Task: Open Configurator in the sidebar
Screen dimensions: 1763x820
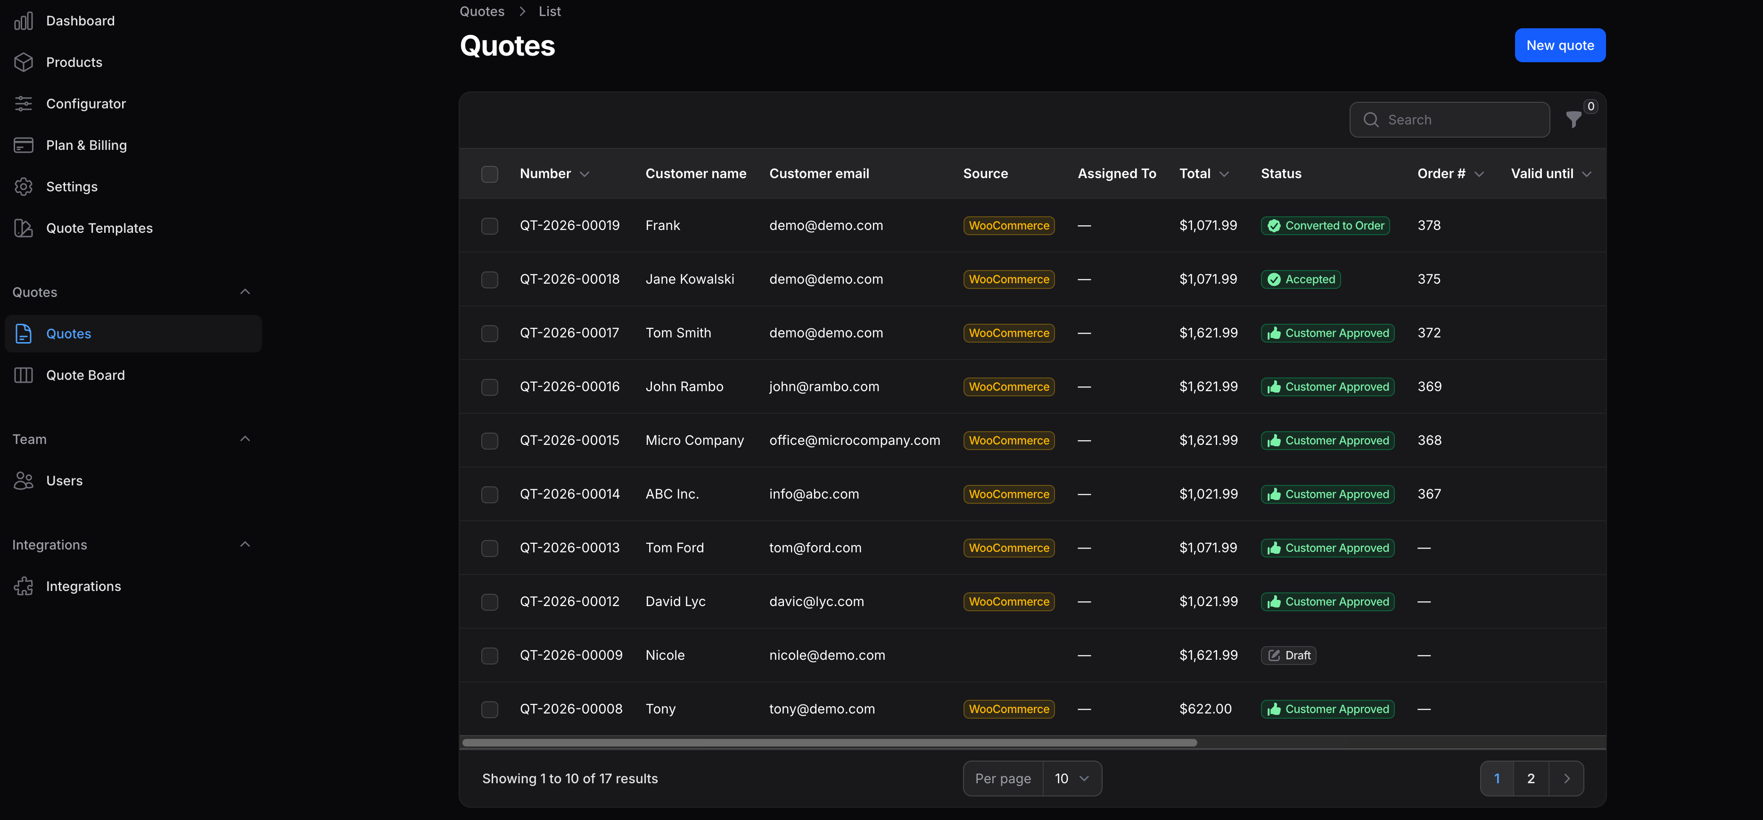Action: coord(133,104)
